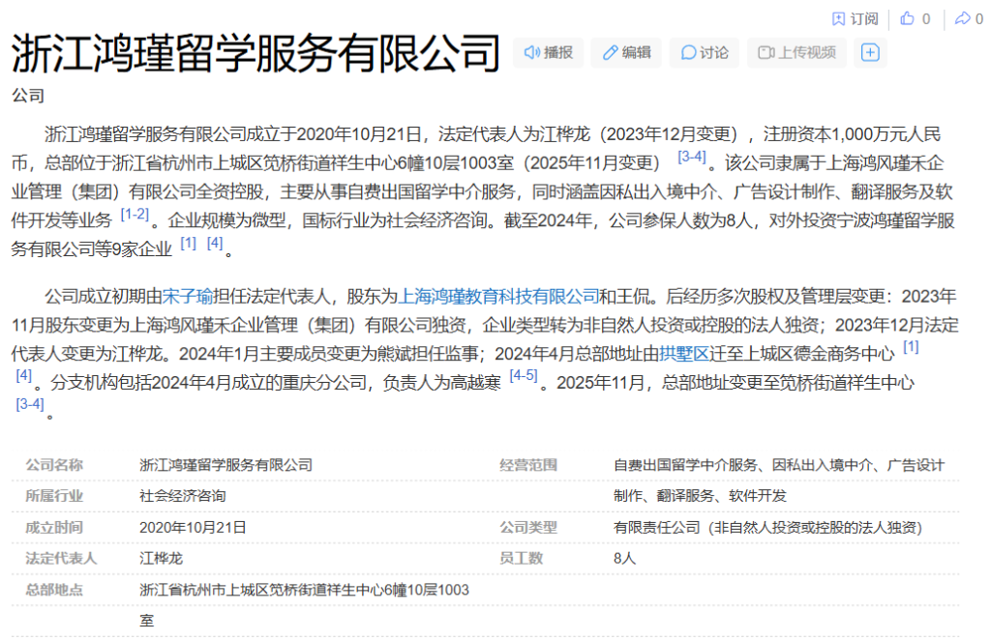The height and width of the screenshot is (640, 991).
Task: Click citation [3-4] after 2025年11月变更
Action: click(691, 157)
